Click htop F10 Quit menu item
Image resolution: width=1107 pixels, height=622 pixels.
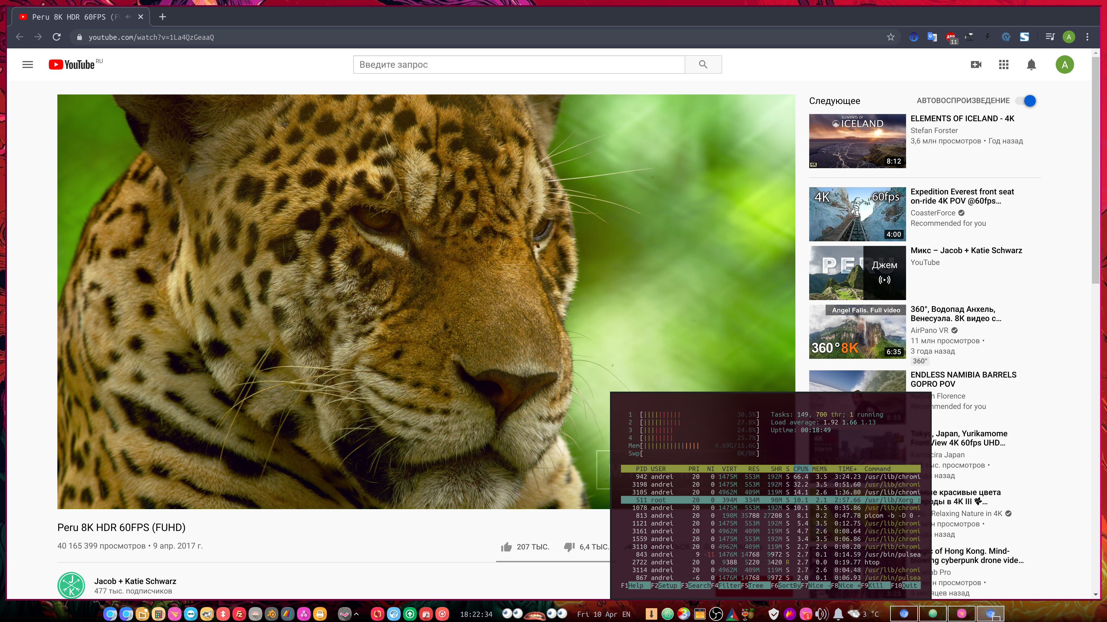pos(905,585)
